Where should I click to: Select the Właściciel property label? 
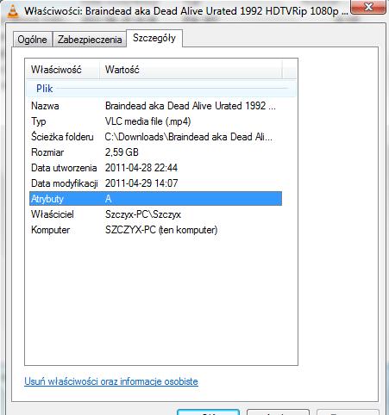(x=53, y=214)
